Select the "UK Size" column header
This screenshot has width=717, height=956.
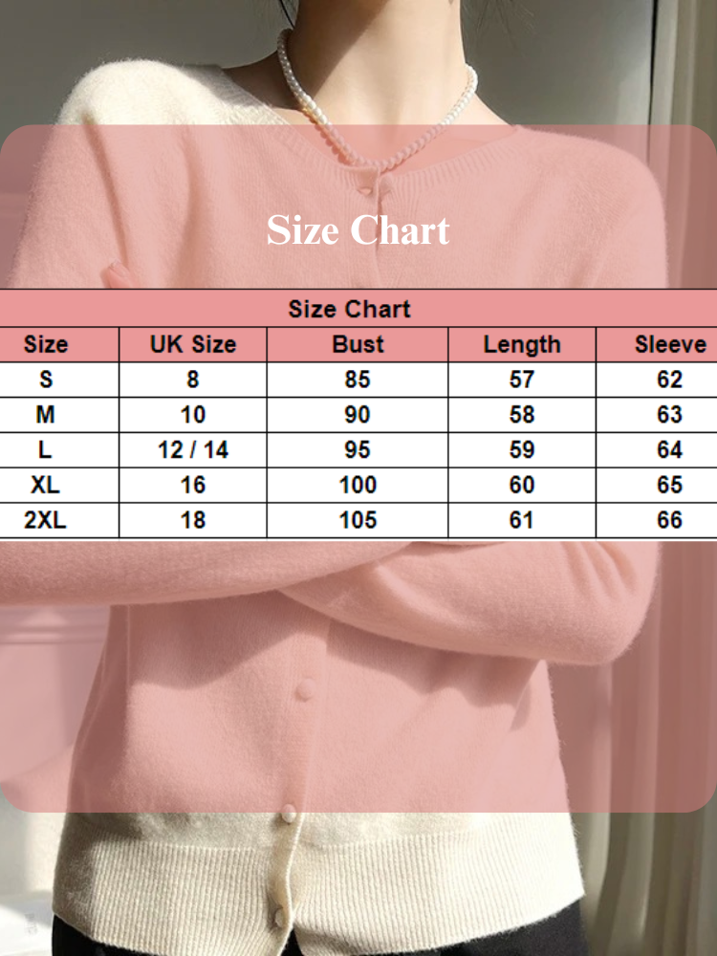pyautogui.click(x=192, y=344)
